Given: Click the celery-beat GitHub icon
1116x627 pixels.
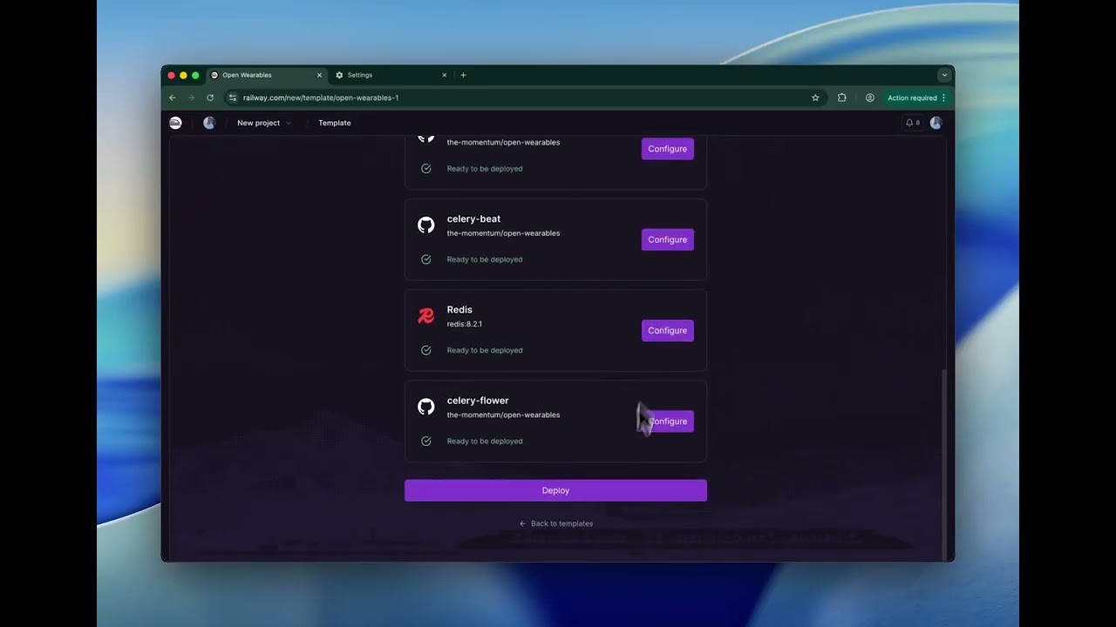Looking at the screenshot, I should point(425,225).
